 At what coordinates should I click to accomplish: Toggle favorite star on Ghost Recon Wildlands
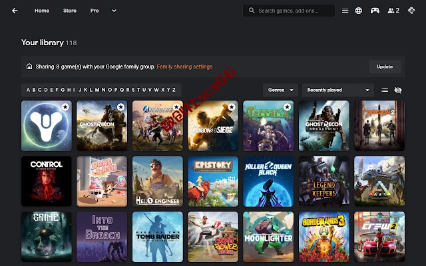(120, 107)
